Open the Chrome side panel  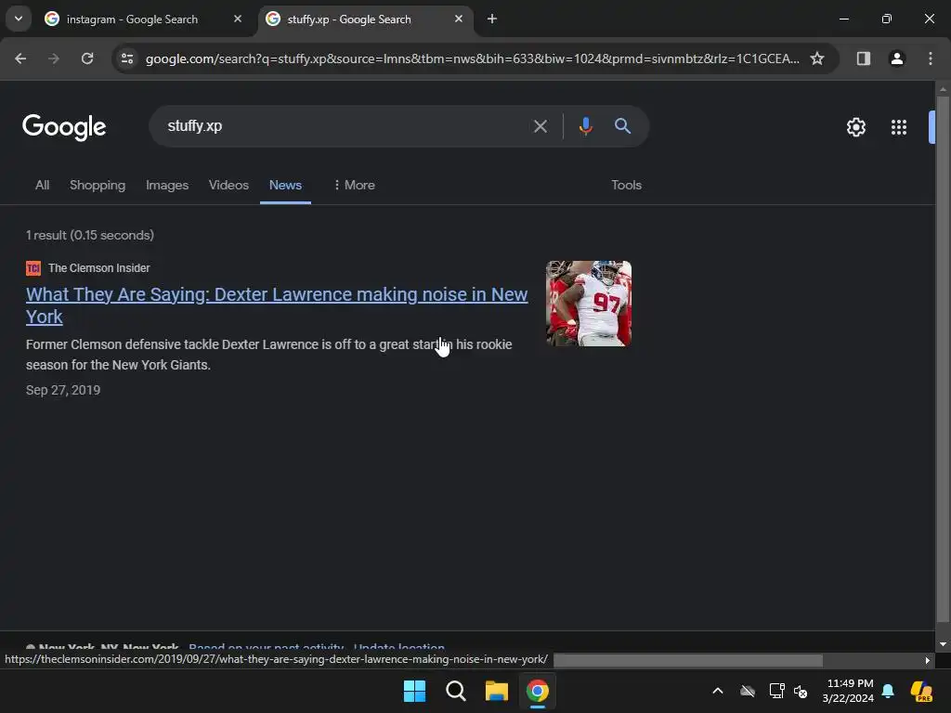[863, 58]
